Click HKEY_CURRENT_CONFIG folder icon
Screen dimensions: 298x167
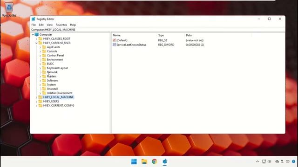click(x=41, y=105)
